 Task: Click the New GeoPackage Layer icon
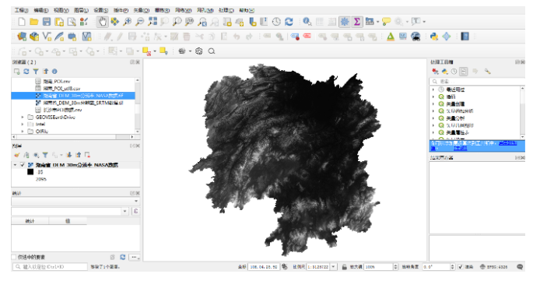(x=34, y=37)
